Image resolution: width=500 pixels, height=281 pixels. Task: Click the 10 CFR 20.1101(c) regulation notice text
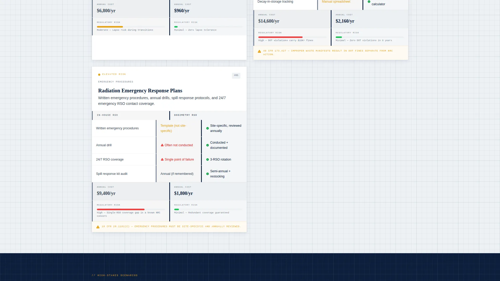tap(171, 227)
